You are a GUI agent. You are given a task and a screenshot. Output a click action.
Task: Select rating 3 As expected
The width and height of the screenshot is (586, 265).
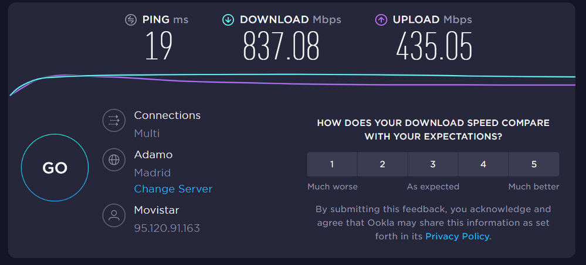coord(433,164)
